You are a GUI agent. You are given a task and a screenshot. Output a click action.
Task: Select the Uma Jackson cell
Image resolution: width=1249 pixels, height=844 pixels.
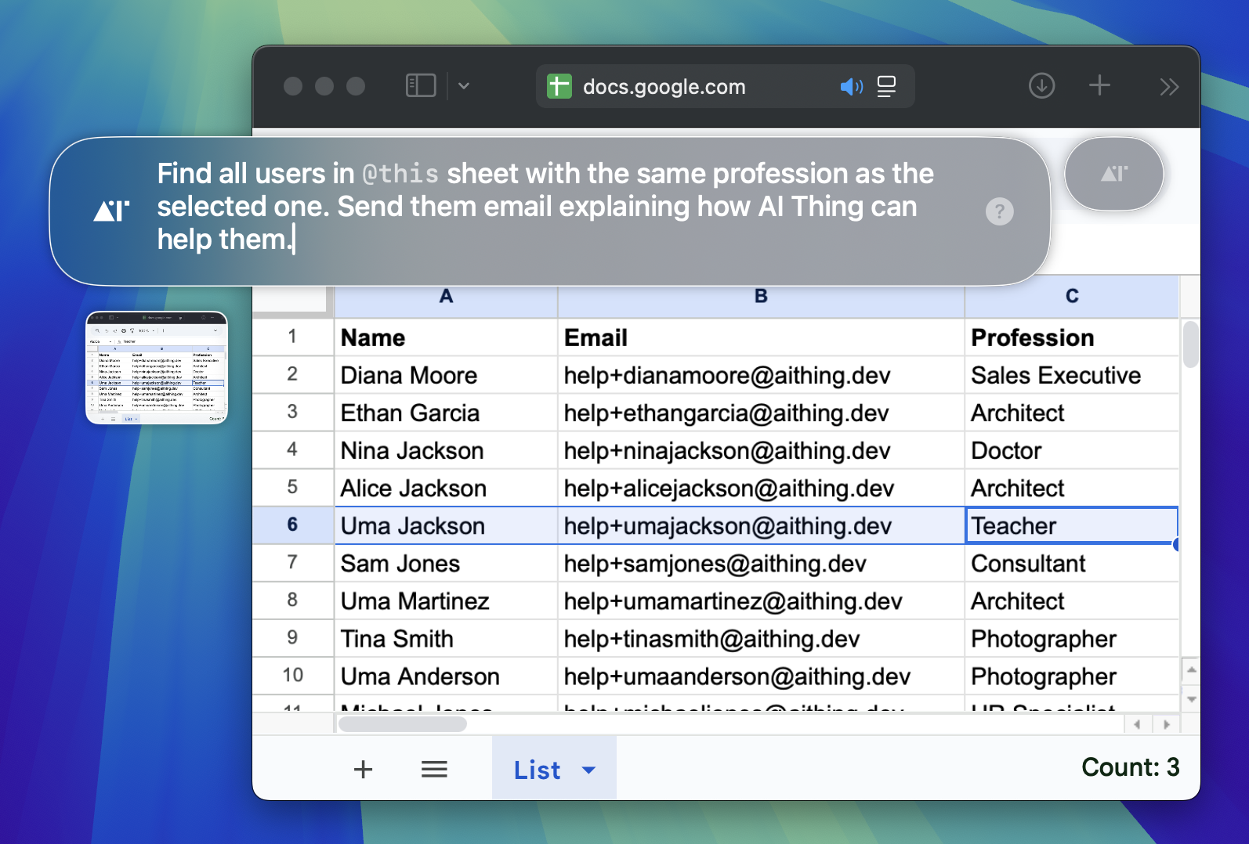coord(446,525)
